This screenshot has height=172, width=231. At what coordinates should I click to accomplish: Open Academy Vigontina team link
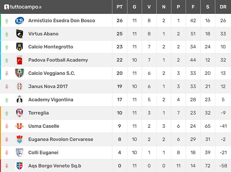51,100
